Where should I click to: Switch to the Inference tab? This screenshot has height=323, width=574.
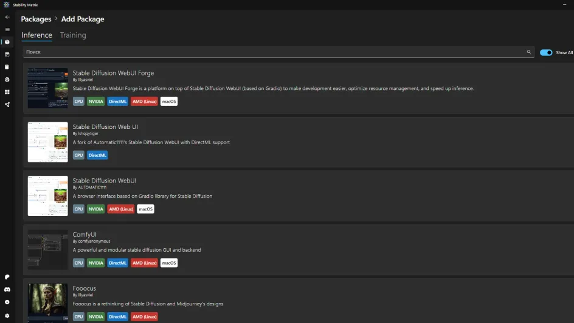pyautogui.click(x=36, y=35)
